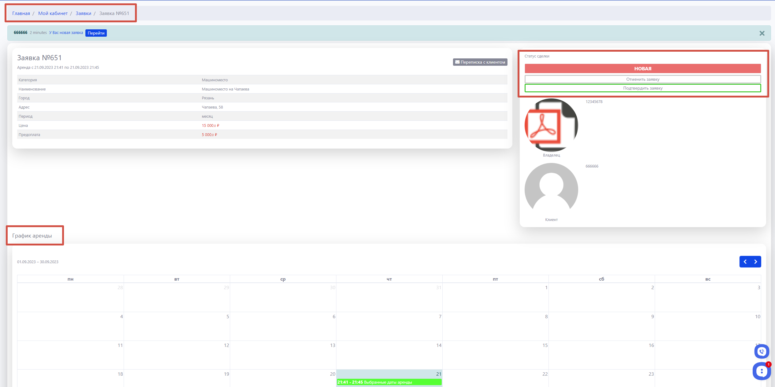Navigate to Заявки breadcrumb link

(83, 13)
